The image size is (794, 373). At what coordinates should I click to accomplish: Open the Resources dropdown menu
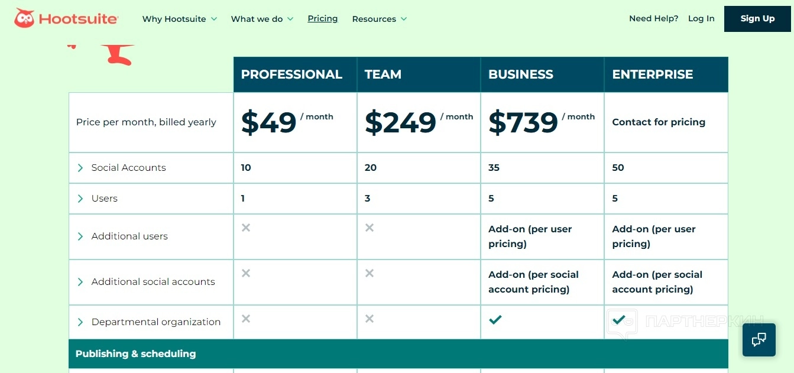tap(379, 19)
